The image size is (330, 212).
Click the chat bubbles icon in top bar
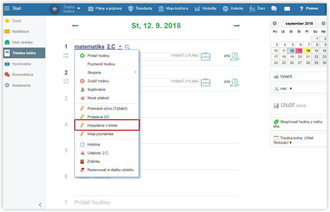(x=274, y=9)
